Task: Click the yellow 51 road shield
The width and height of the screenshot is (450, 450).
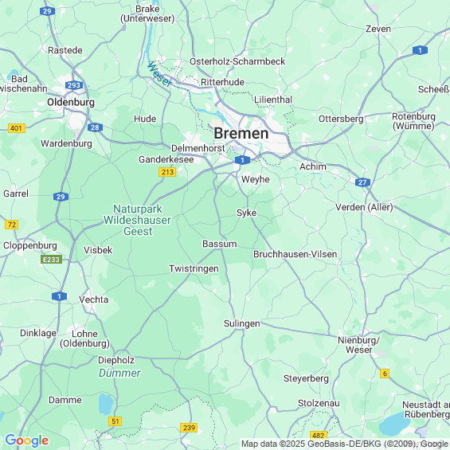Action: point(115,421)
